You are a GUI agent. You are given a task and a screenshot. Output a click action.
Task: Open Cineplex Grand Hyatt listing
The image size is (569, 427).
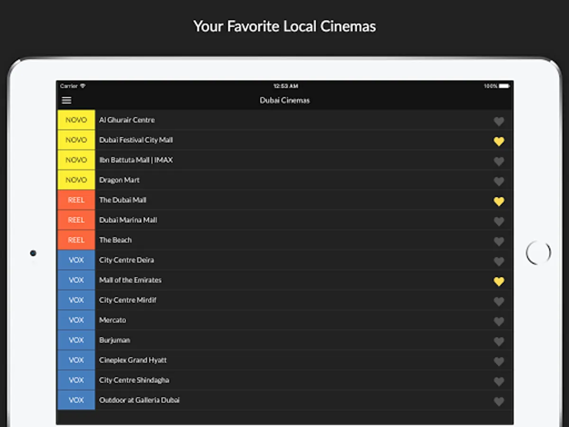coord(285,360)
